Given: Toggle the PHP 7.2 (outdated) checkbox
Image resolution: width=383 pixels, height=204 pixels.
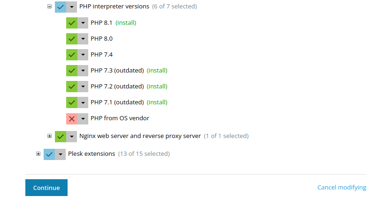Looking at the screenshot, I should click(x=72, y=86).
